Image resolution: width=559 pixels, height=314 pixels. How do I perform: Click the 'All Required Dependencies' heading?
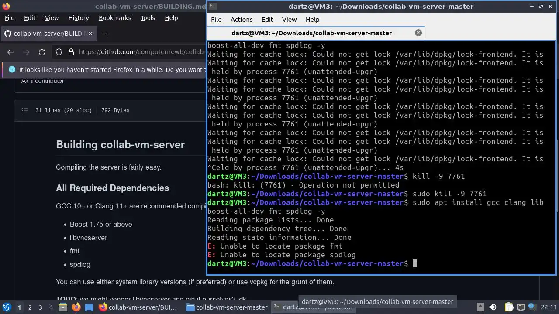[112, 188]
